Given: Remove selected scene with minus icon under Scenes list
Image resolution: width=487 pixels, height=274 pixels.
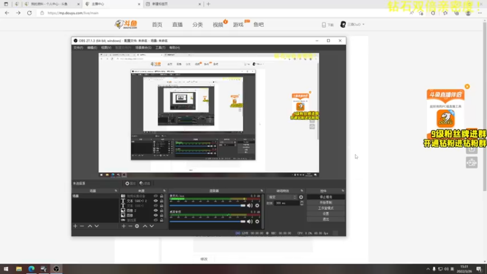Looking at the screenshot, I should click(x=82, y=226).
